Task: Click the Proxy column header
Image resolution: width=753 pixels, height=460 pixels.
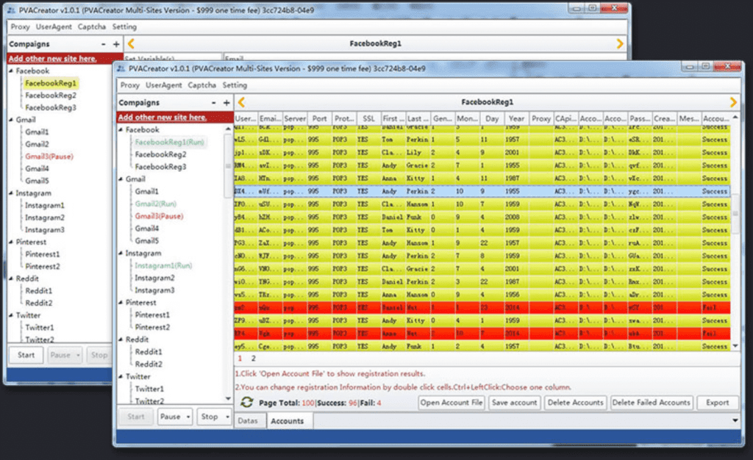Action: [541, 118]
